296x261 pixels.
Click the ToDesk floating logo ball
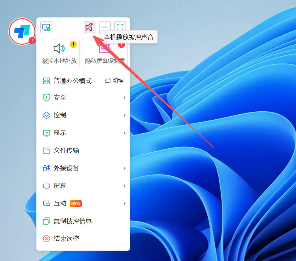[x=22, y=31]
